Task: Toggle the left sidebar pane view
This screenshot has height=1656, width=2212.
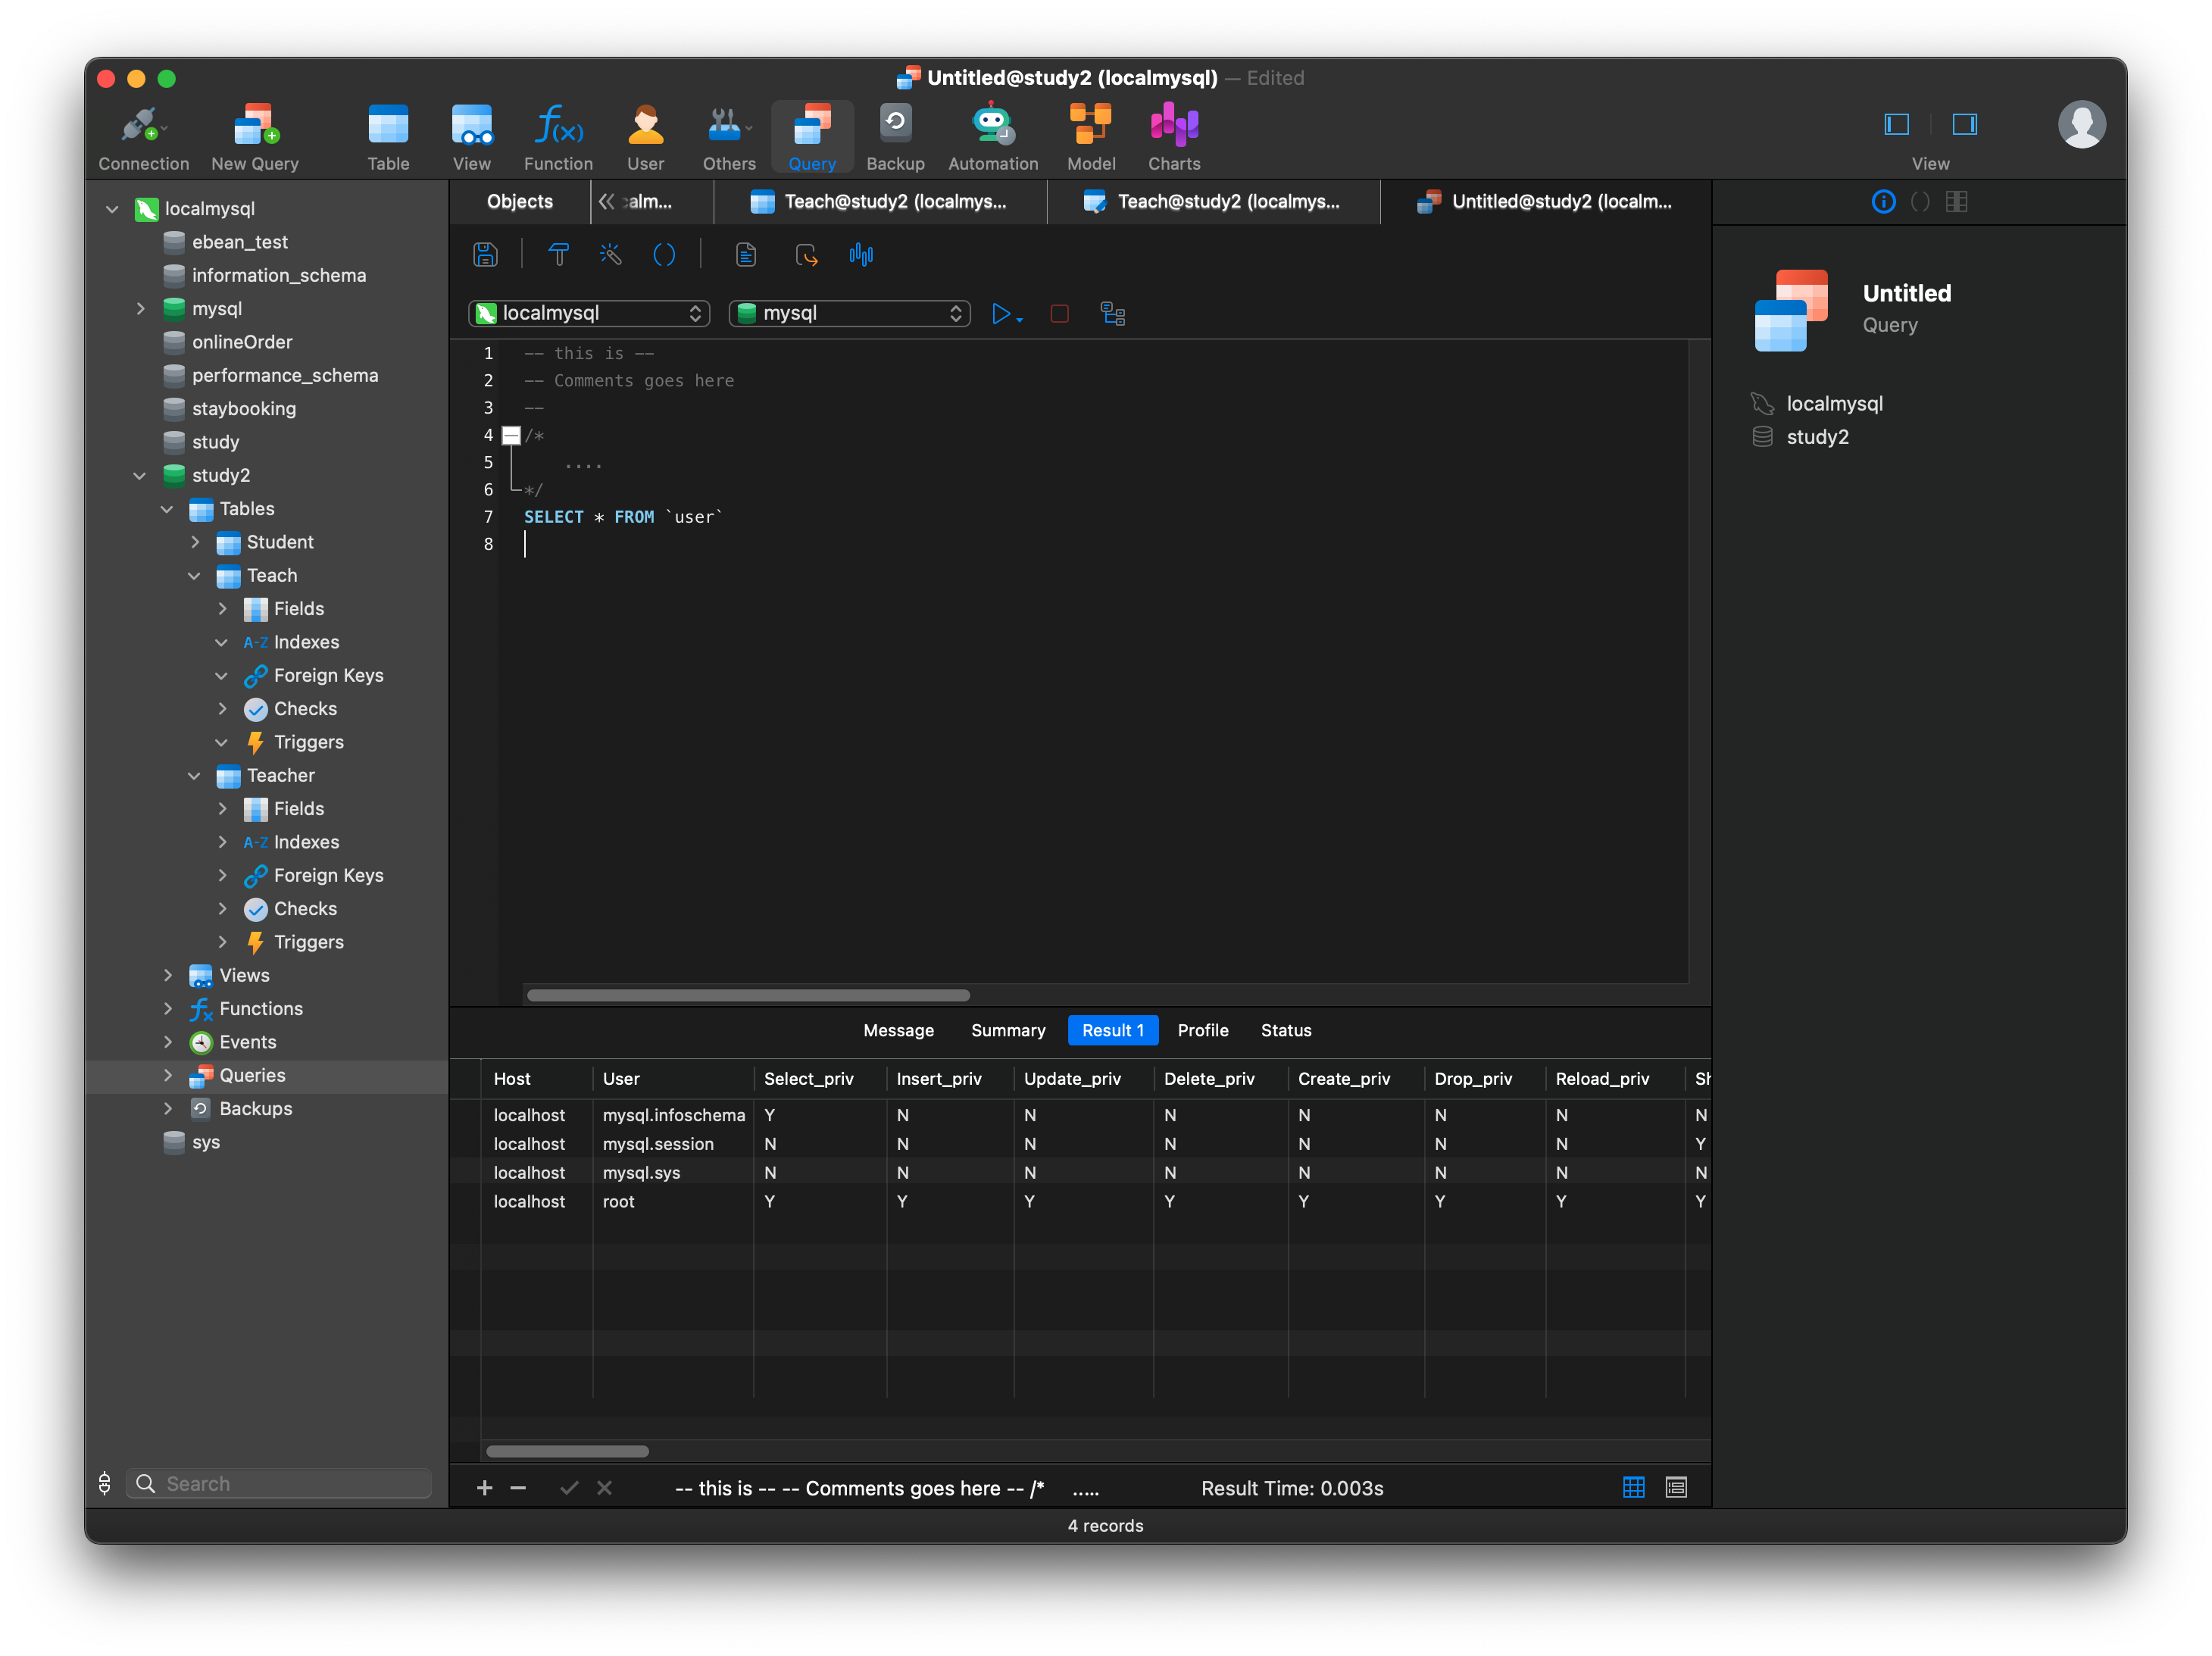Action: click(x=1896, y=124)
